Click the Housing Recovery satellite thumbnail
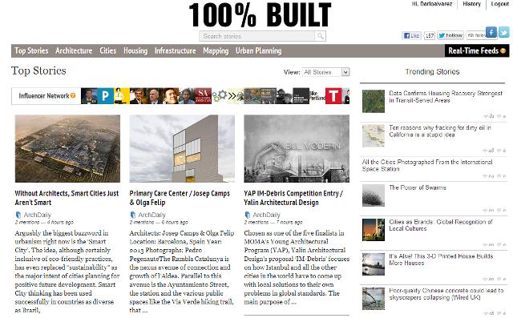The image size is (513, 318). tap(374, 101)
